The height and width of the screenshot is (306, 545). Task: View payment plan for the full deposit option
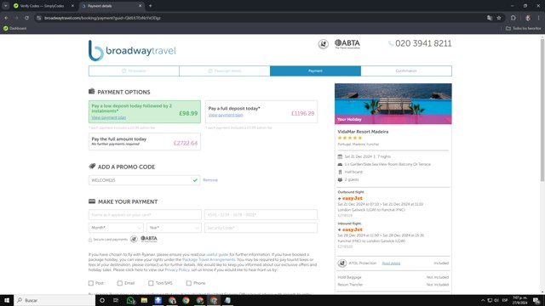[x=226, y=115]
